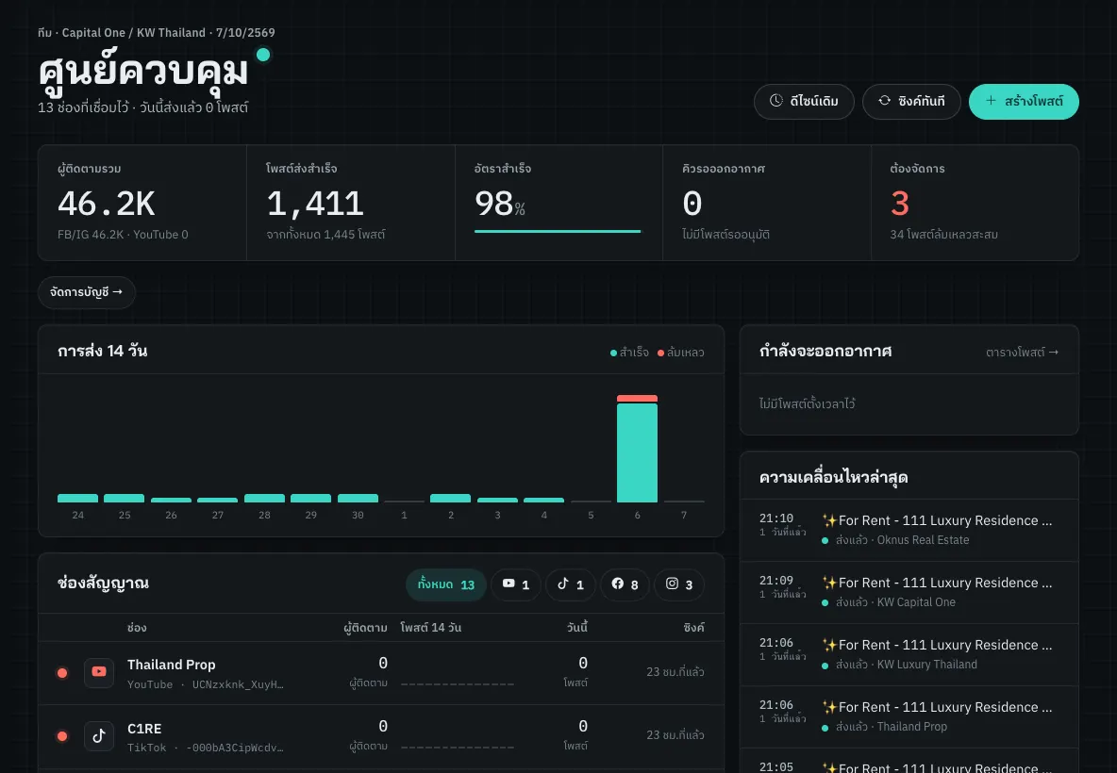This screenshot has width=1117, height=773.
Task: Open the ตารางโพสต์ schedule link
Action: [x=1023, y=353]
